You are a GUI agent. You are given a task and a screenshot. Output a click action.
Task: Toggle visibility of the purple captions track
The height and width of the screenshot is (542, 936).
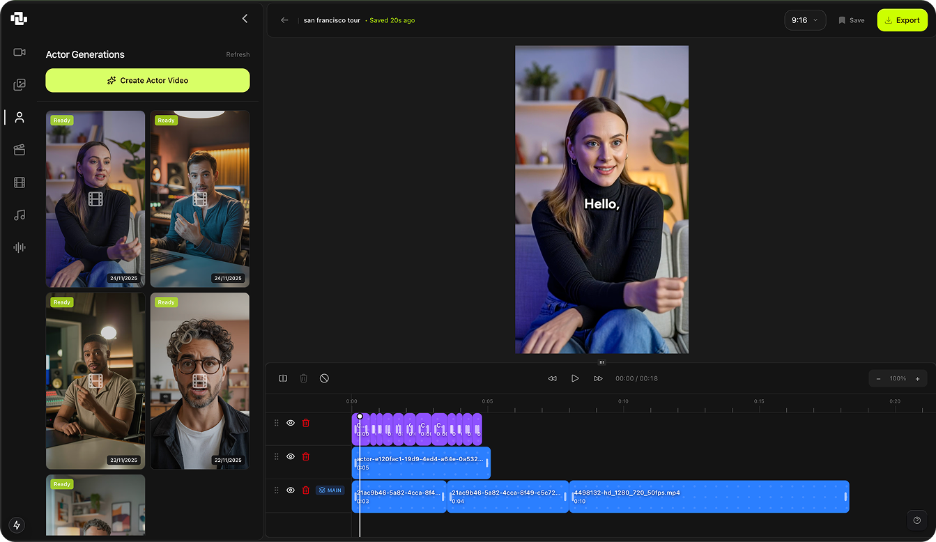291,423
